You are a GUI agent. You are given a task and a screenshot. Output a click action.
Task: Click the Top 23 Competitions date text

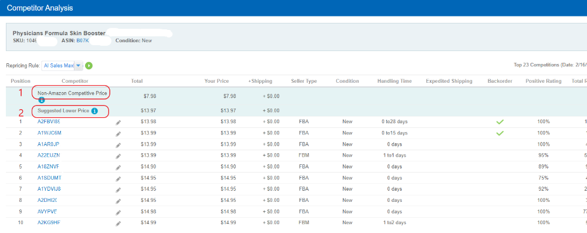(550, 65)
